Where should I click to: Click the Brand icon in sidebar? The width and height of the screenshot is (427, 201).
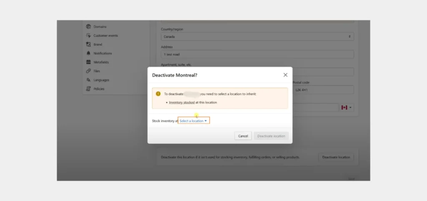coord(88,44)
